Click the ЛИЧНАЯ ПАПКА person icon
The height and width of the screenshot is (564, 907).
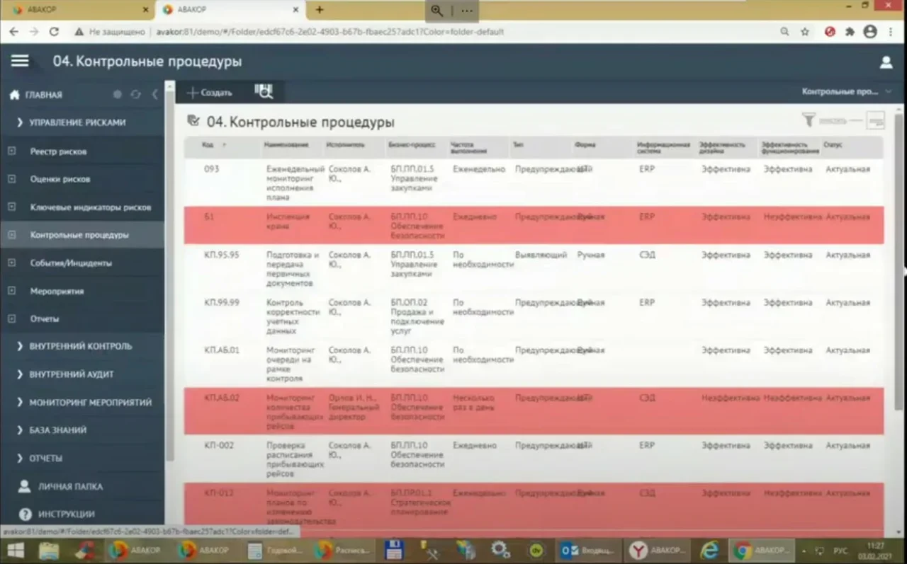click(25, 486)
